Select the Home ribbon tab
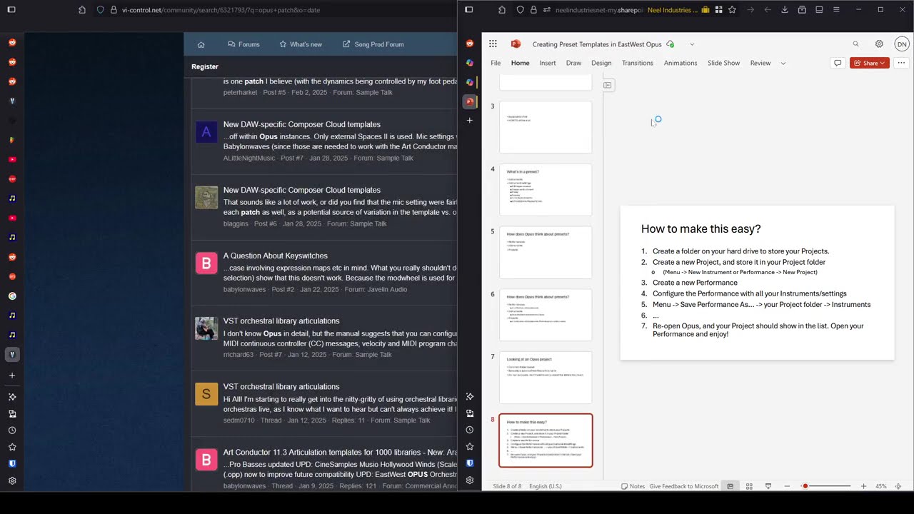 520,63
